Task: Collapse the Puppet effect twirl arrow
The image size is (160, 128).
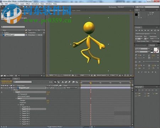Action: (14, 92)
